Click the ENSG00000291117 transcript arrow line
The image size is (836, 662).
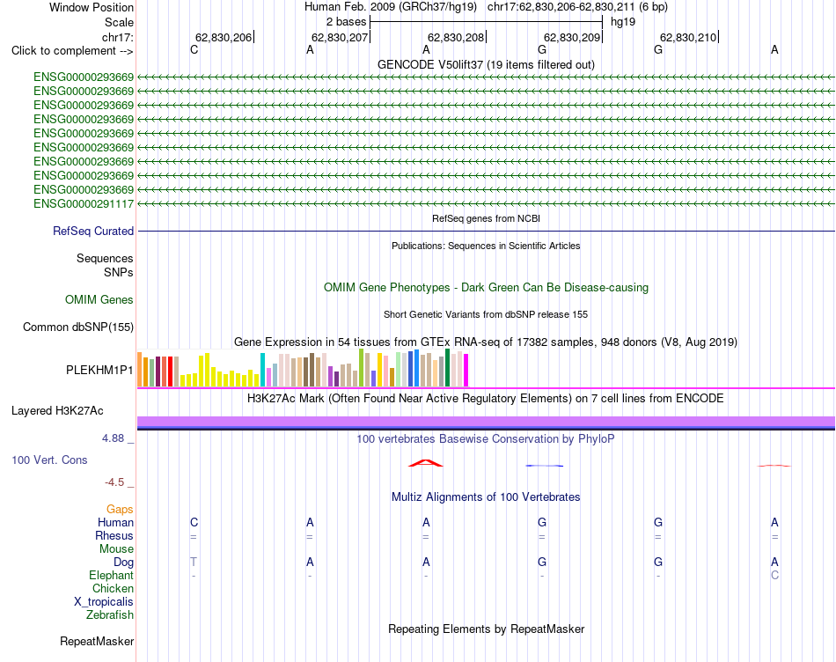click(486, 203)
